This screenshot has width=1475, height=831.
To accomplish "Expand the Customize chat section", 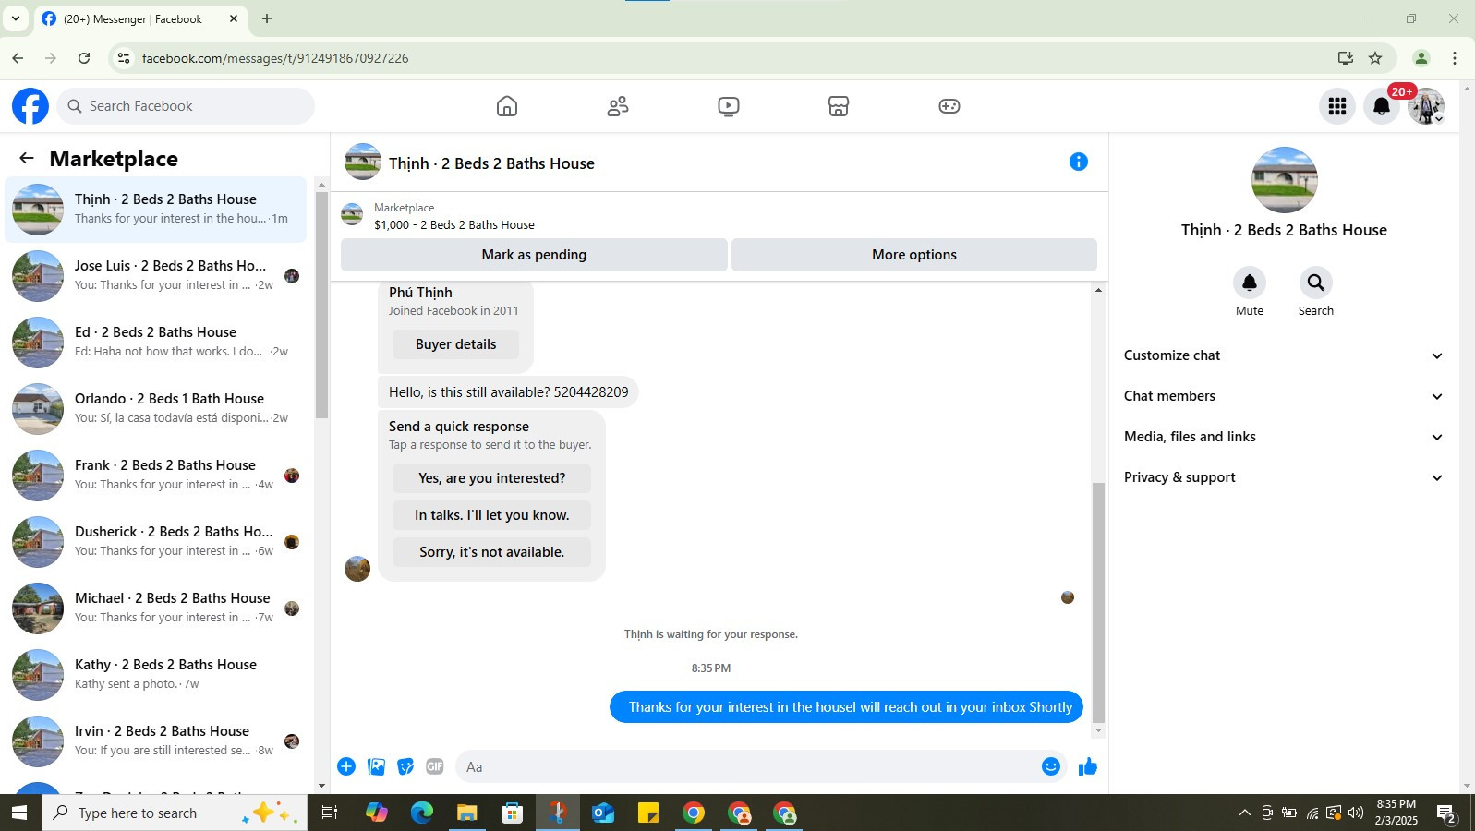I will 1283,355.
